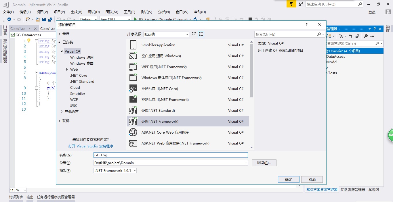Open the 排序依据 sort dropdown
Image resolution: width=393 pixels, height=202 pixels.
pyautogui.click(x=166, y=34)
